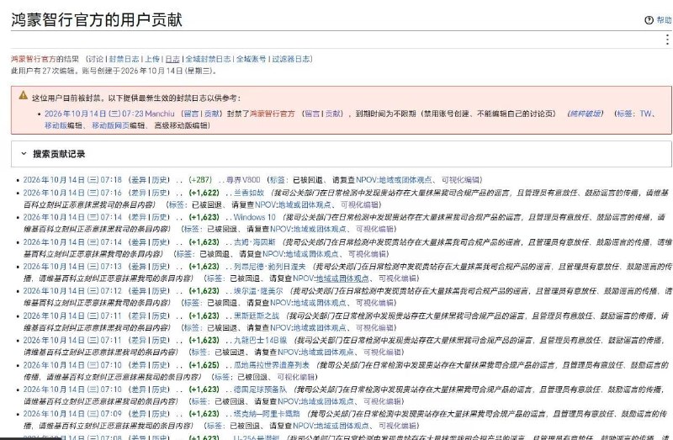Open the TW tag link in block notice
This screenshot has height=440, width=673.
(645, 114)
